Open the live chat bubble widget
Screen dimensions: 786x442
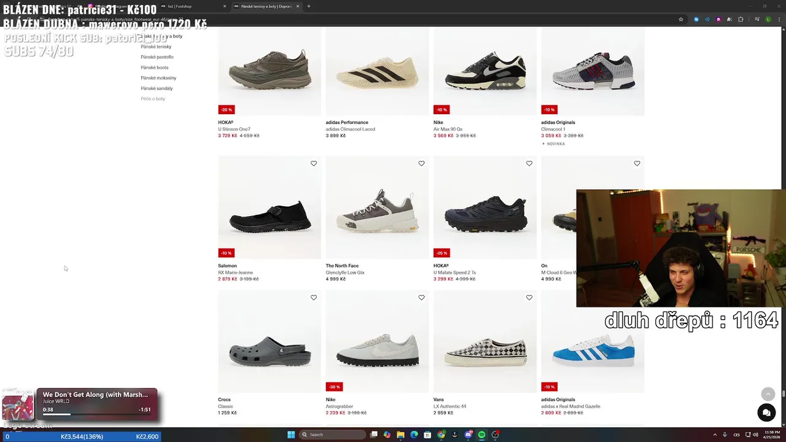[x=766, y=413]
